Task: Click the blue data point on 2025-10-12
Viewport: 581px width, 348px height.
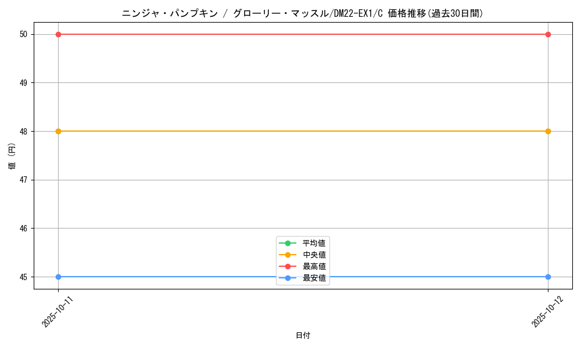Action: [x=548, y=277]
